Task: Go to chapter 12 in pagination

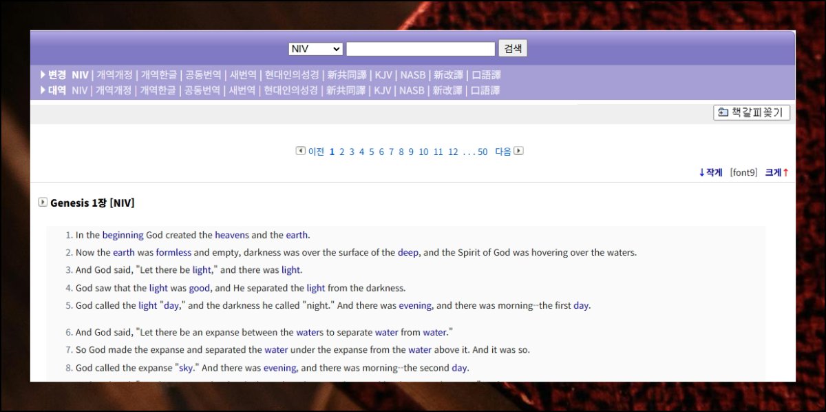Action: pos(453,152)
